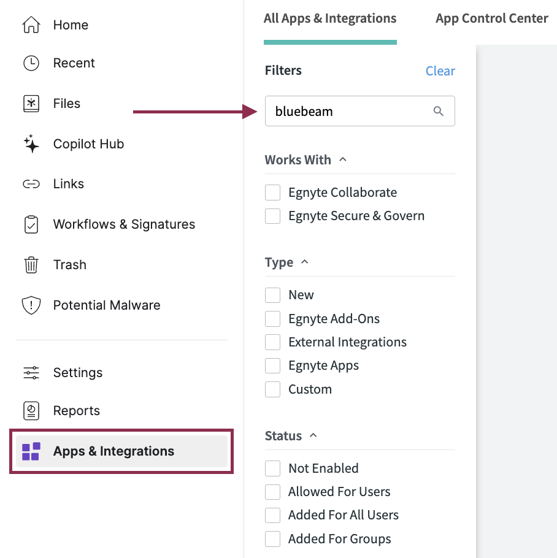Check the Egnyte Secure & Govern checkbox

point(272,216)
